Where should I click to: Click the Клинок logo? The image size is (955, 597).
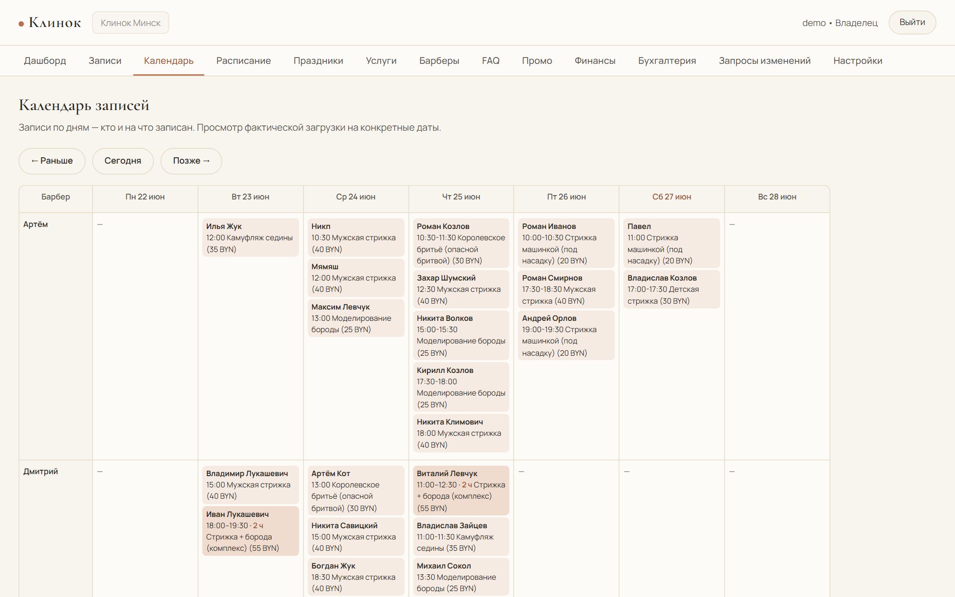pyautogui.click(x=50, y=23)
